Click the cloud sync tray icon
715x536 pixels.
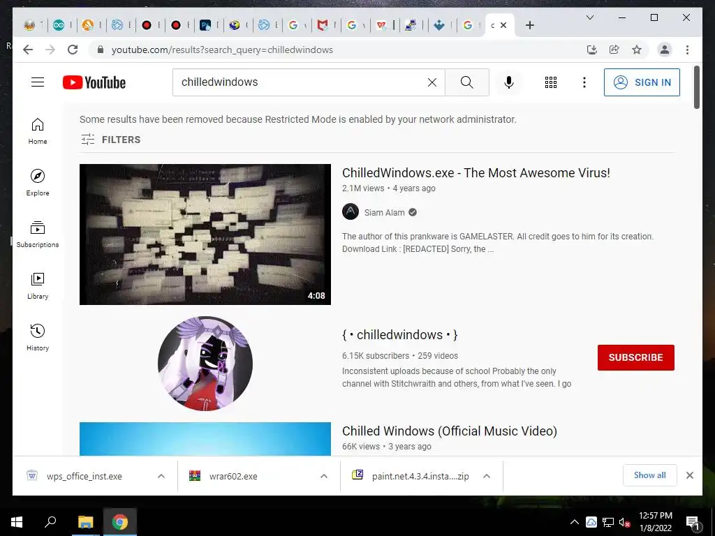[x=591, y=522]
